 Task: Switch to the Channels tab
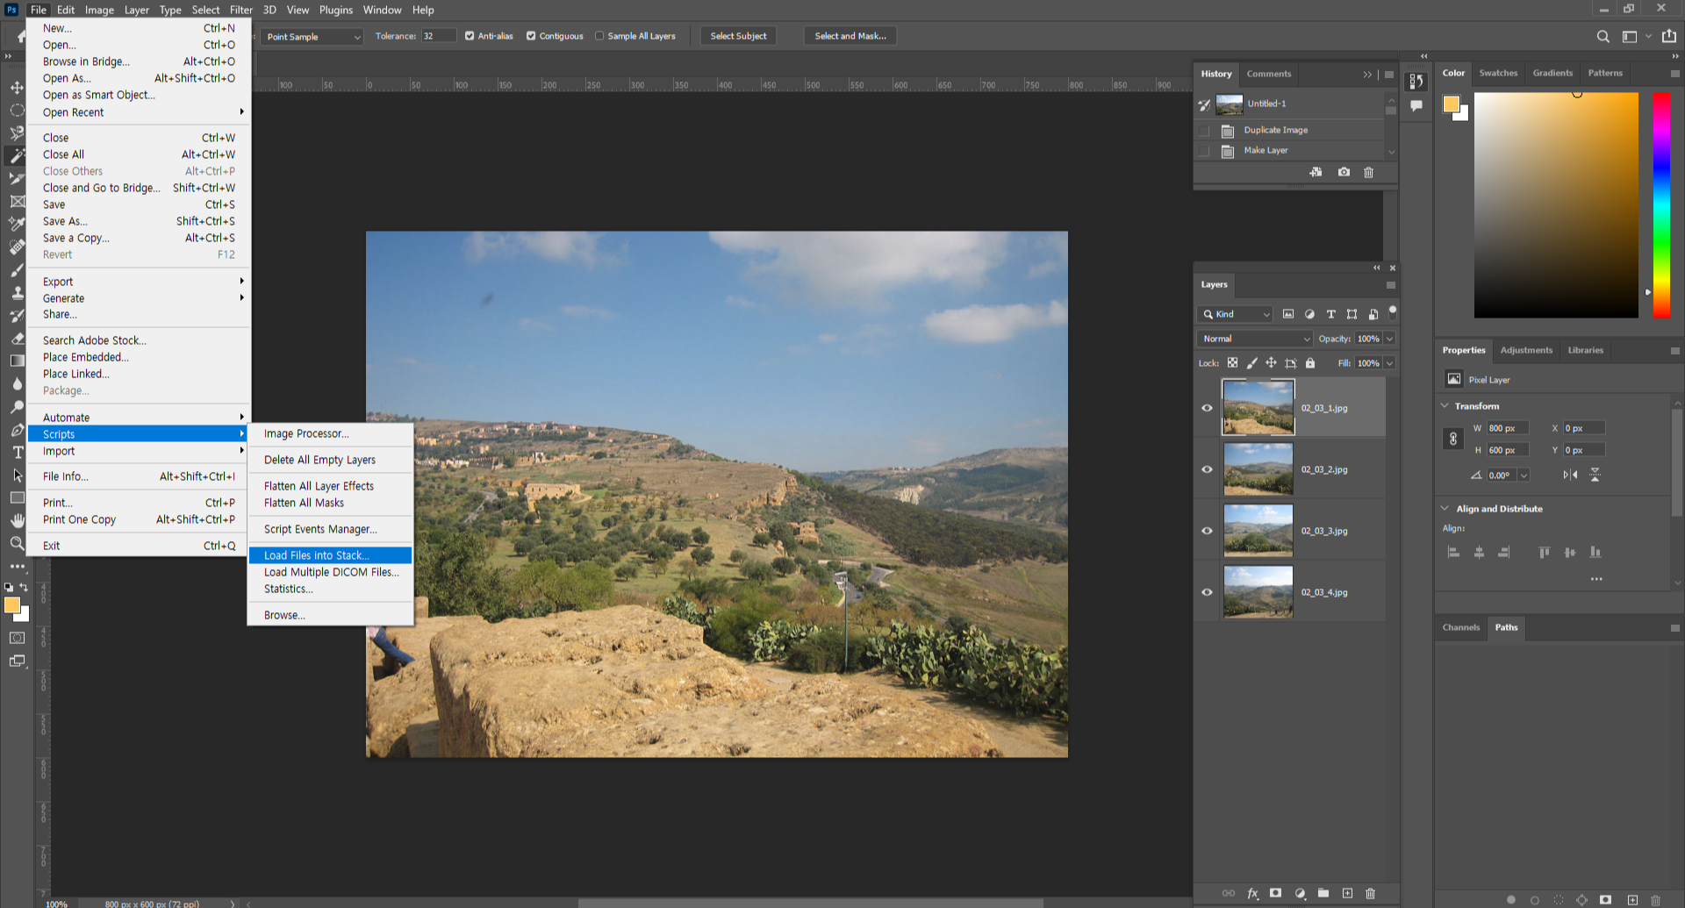point(1461,627)
